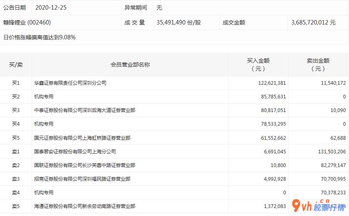The width and height of the screenshot is (349, 216).
Task: Select the 卖1 row label
Action: [x=16, y=152]
